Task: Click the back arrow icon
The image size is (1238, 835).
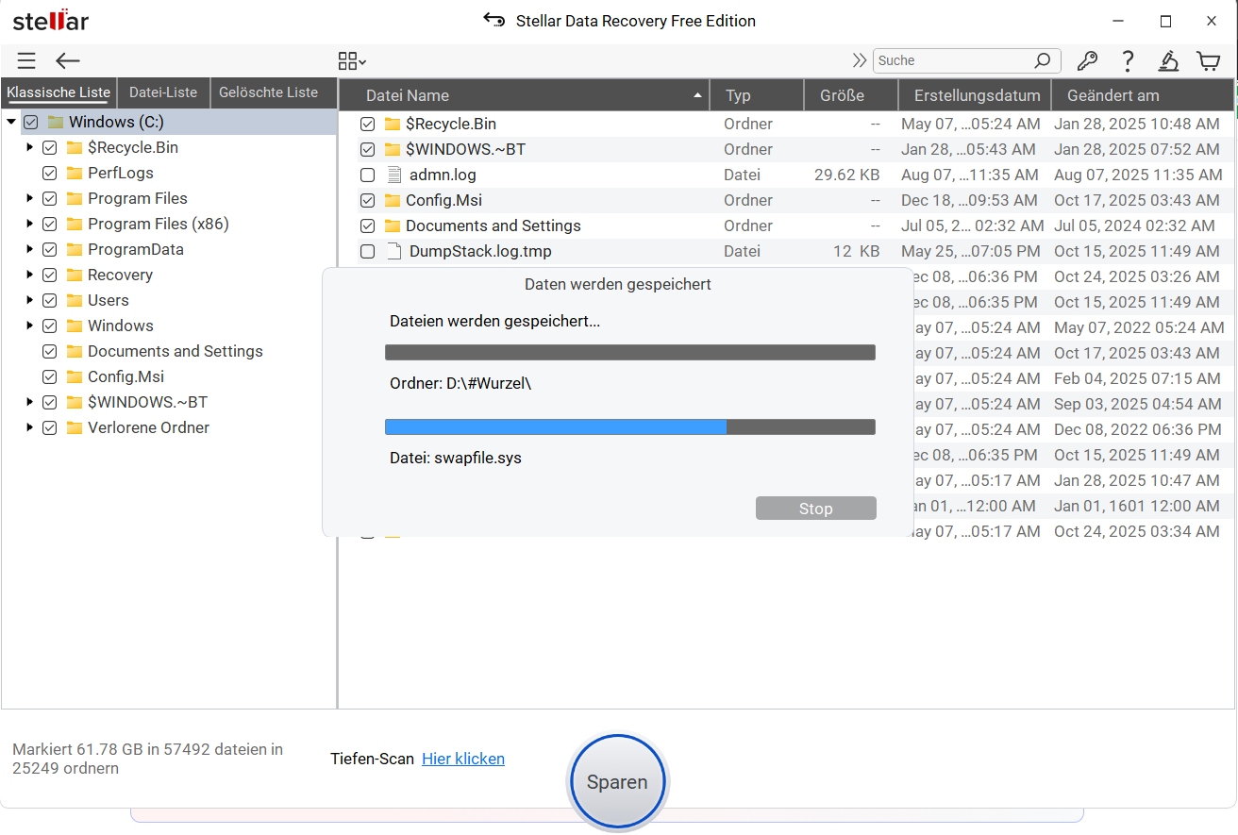Action: coord(68,61)
